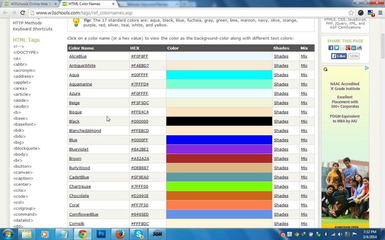Click the Facebook Like button

339,56
